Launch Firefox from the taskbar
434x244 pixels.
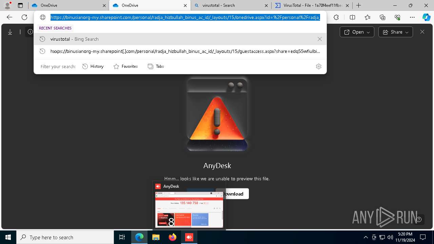[173, 237]
